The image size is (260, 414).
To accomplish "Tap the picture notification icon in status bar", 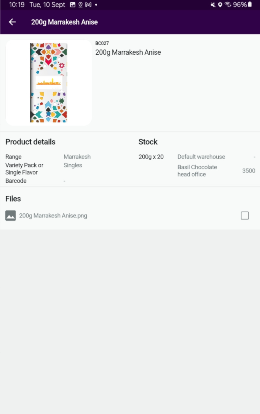I will 73,5.
